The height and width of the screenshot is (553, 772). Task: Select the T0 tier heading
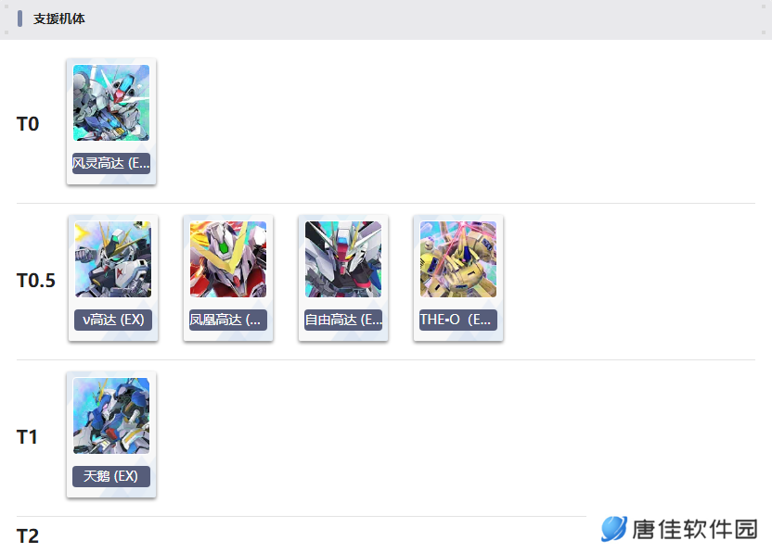tap(28, 124)
